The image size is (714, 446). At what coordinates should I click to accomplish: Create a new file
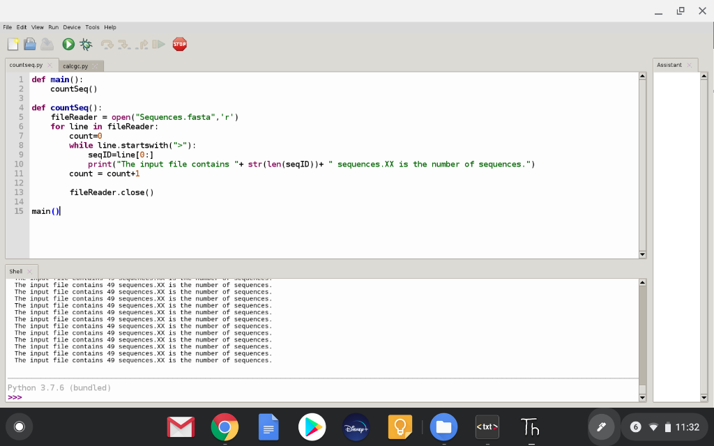(x=12, y=44)
